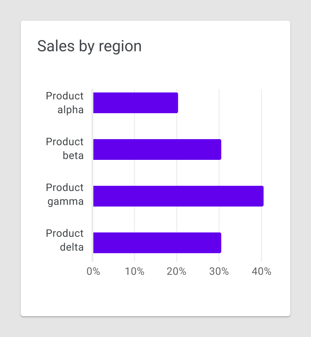Click the Product gamma bar

tap(178, 196)
